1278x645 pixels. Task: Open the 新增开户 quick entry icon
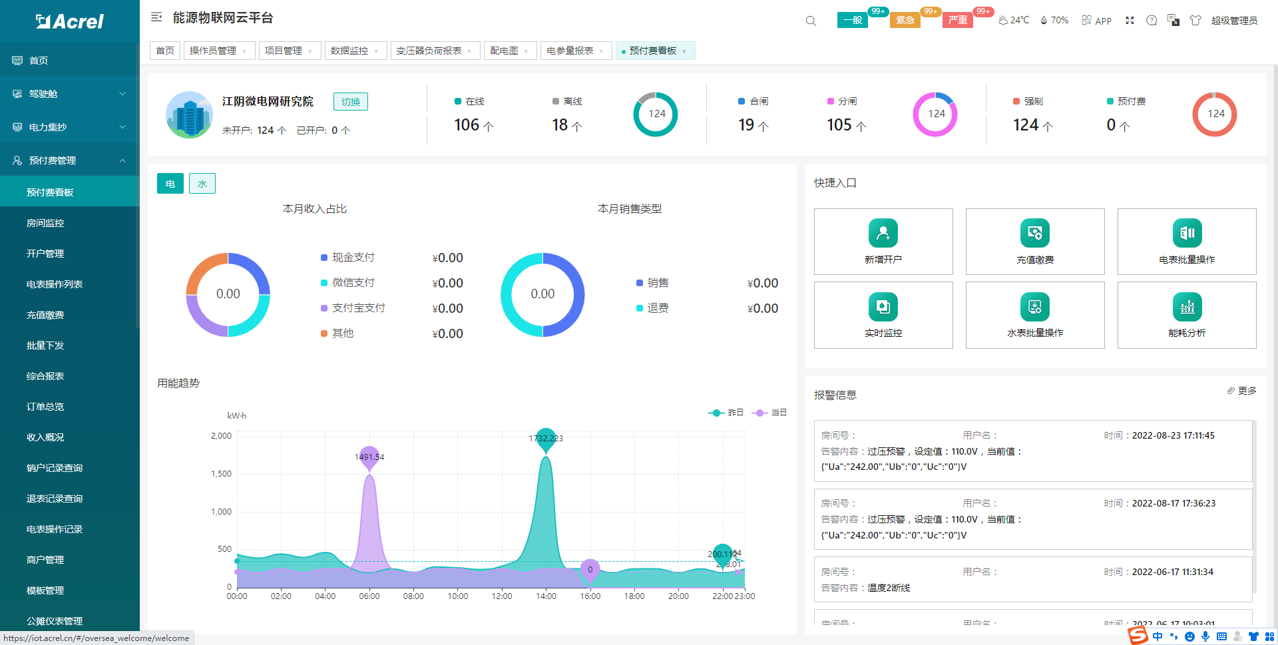(883, 234)
